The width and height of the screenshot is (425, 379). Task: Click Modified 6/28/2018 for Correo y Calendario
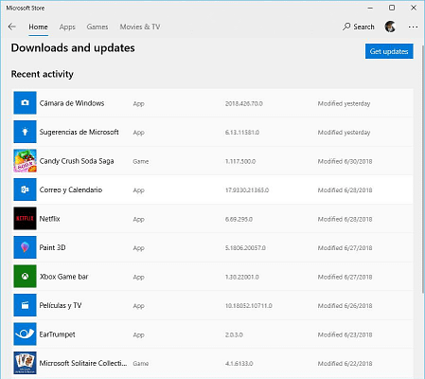pos(345,190)
